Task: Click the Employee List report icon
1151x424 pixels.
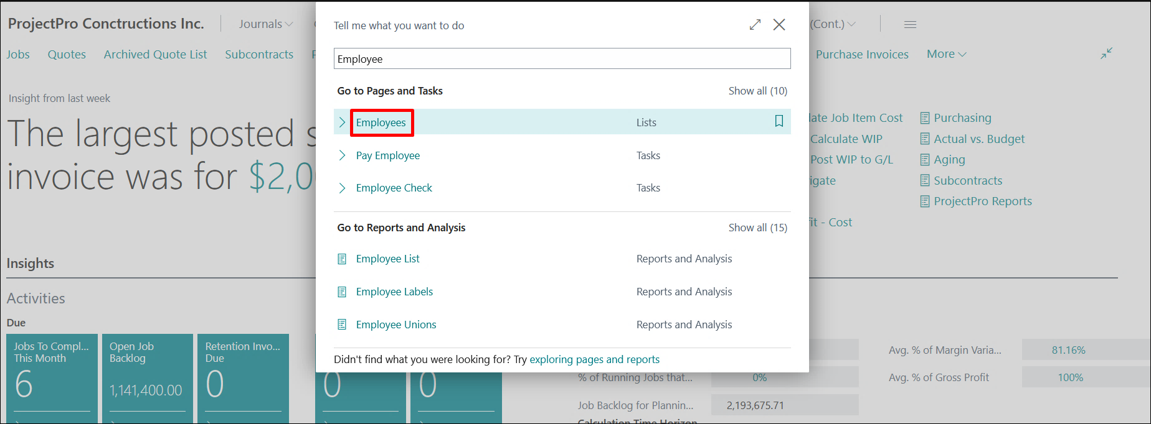Action: 342,259
